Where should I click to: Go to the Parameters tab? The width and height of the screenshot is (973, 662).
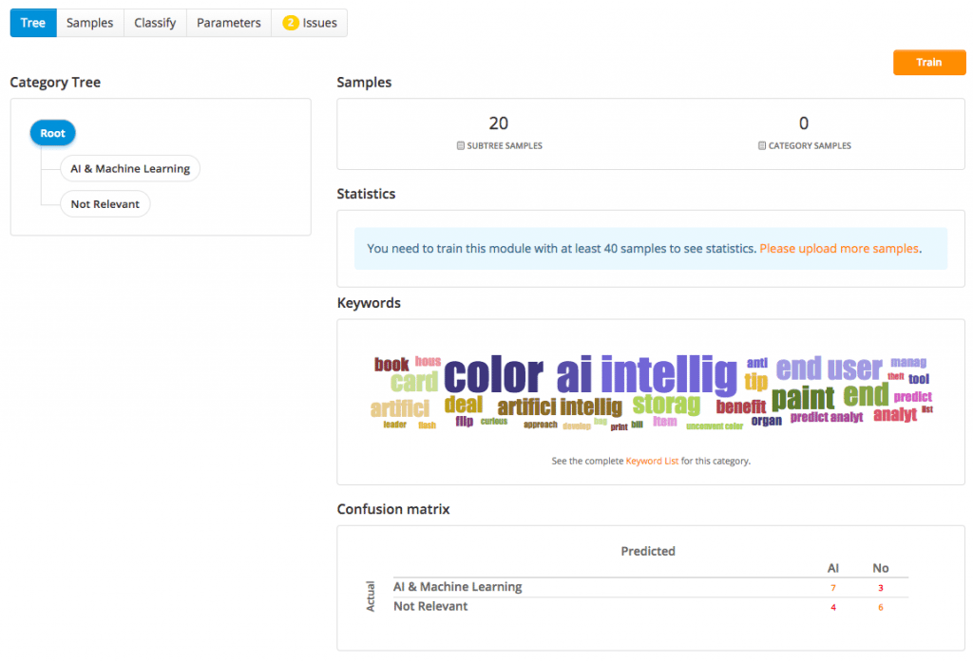pos(228,23)
